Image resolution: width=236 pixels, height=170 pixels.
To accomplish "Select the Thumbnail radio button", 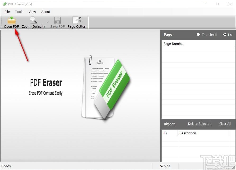I will pyautogui.click(x=198, y=35).
